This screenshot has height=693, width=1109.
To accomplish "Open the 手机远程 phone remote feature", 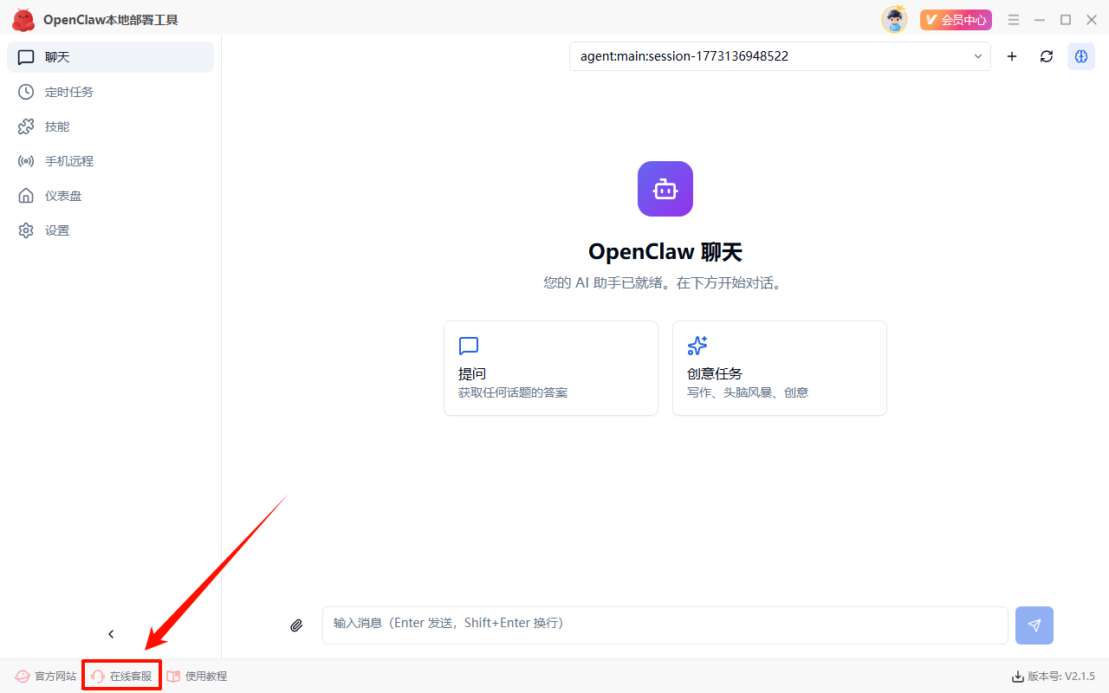I will [57, 160].
